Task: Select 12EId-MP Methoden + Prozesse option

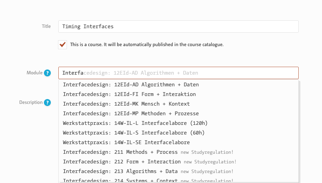Action: 178,114
